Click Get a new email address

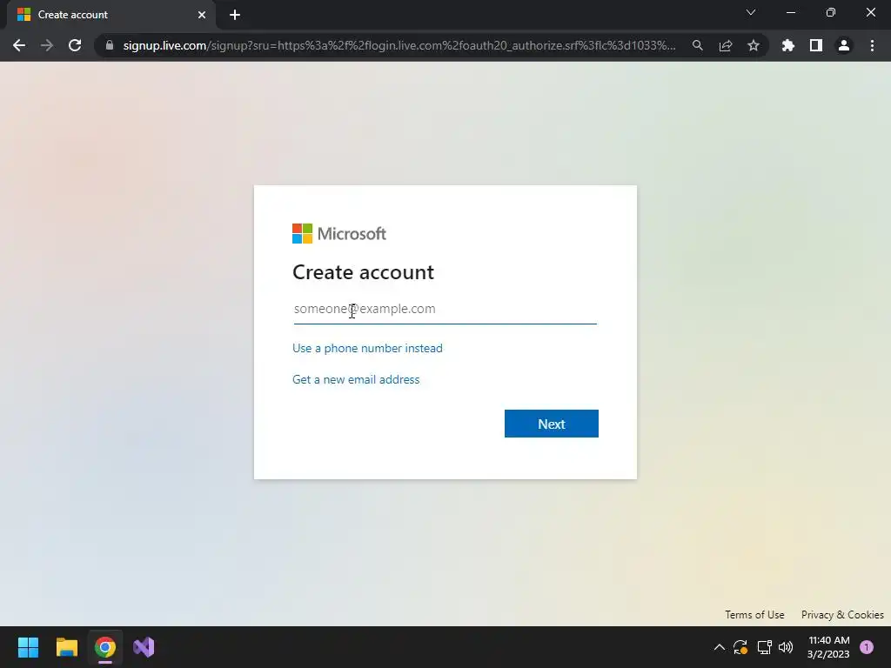tap(356, 379)
